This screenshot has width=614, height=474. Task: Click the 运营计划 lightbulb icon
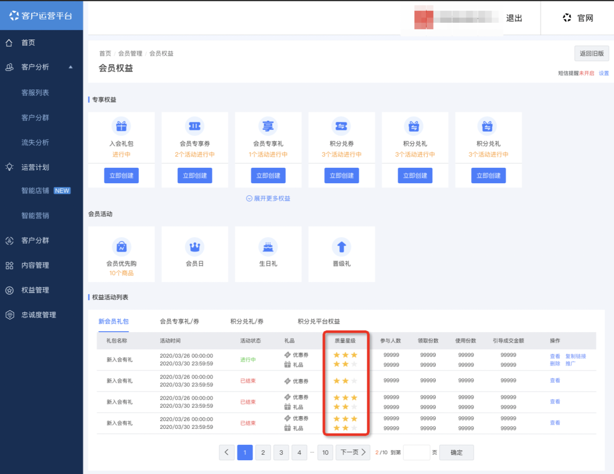9,167
